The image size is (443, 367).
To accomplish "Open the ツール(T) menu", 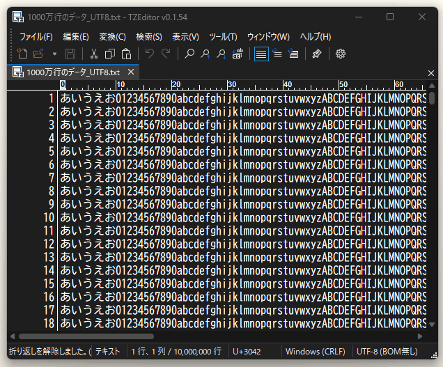I will 223,37.
